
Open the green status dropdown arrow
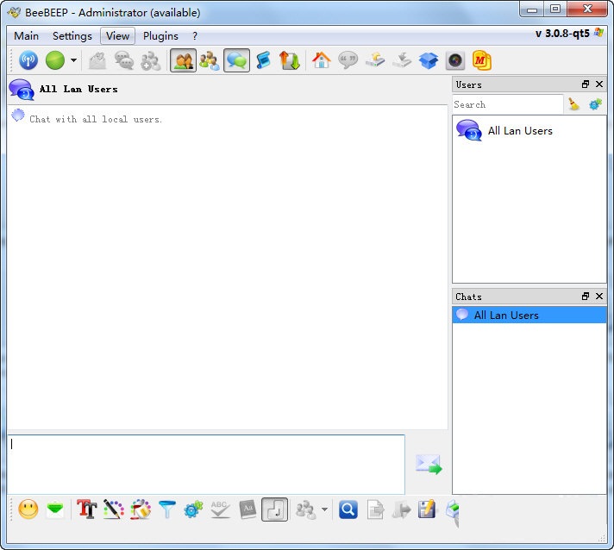(x=73, y=60)
